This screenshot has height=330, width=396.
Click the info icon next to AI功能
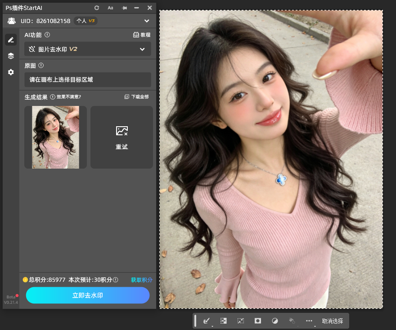coord(47,35)
